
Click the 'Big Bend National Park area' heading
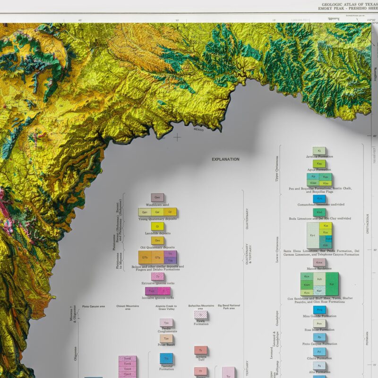pos(229,307)
